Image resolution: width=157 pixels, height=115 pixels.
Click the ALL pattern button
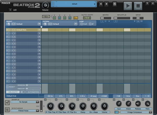click(76, 18)
